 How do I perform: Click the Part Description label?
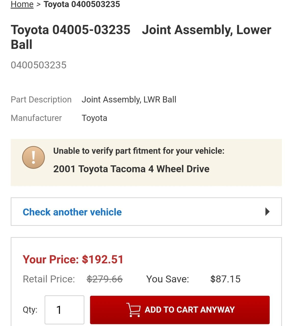pyautogui.click(x=41, y=99)
